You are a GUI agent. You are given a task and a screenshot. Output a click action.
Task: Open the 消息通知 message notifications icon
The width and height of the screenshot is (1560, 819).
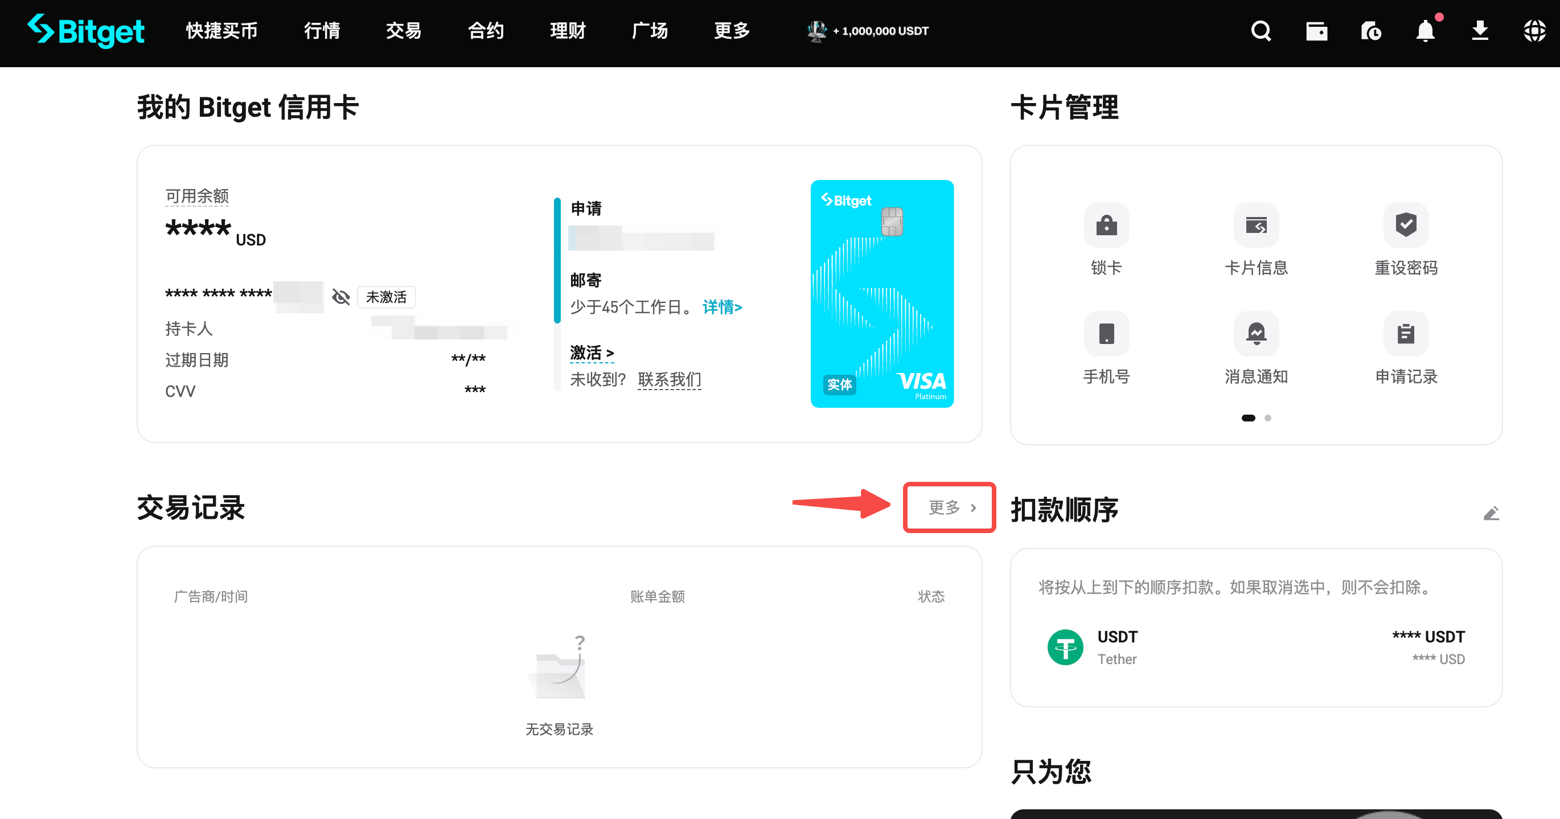1256,333
